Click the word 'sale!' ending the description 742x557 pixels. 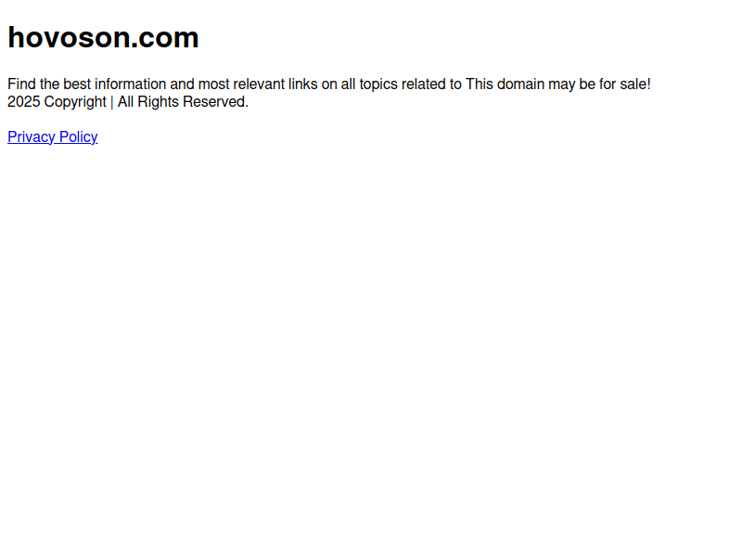pyautogui.click(x=635, y=84)
